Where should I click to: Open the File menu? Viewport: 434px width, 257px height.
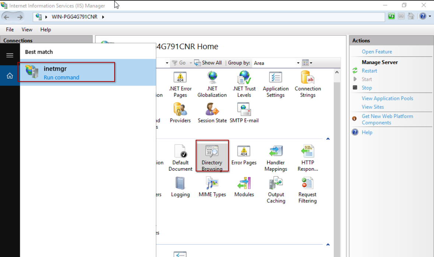pos(10,29)
